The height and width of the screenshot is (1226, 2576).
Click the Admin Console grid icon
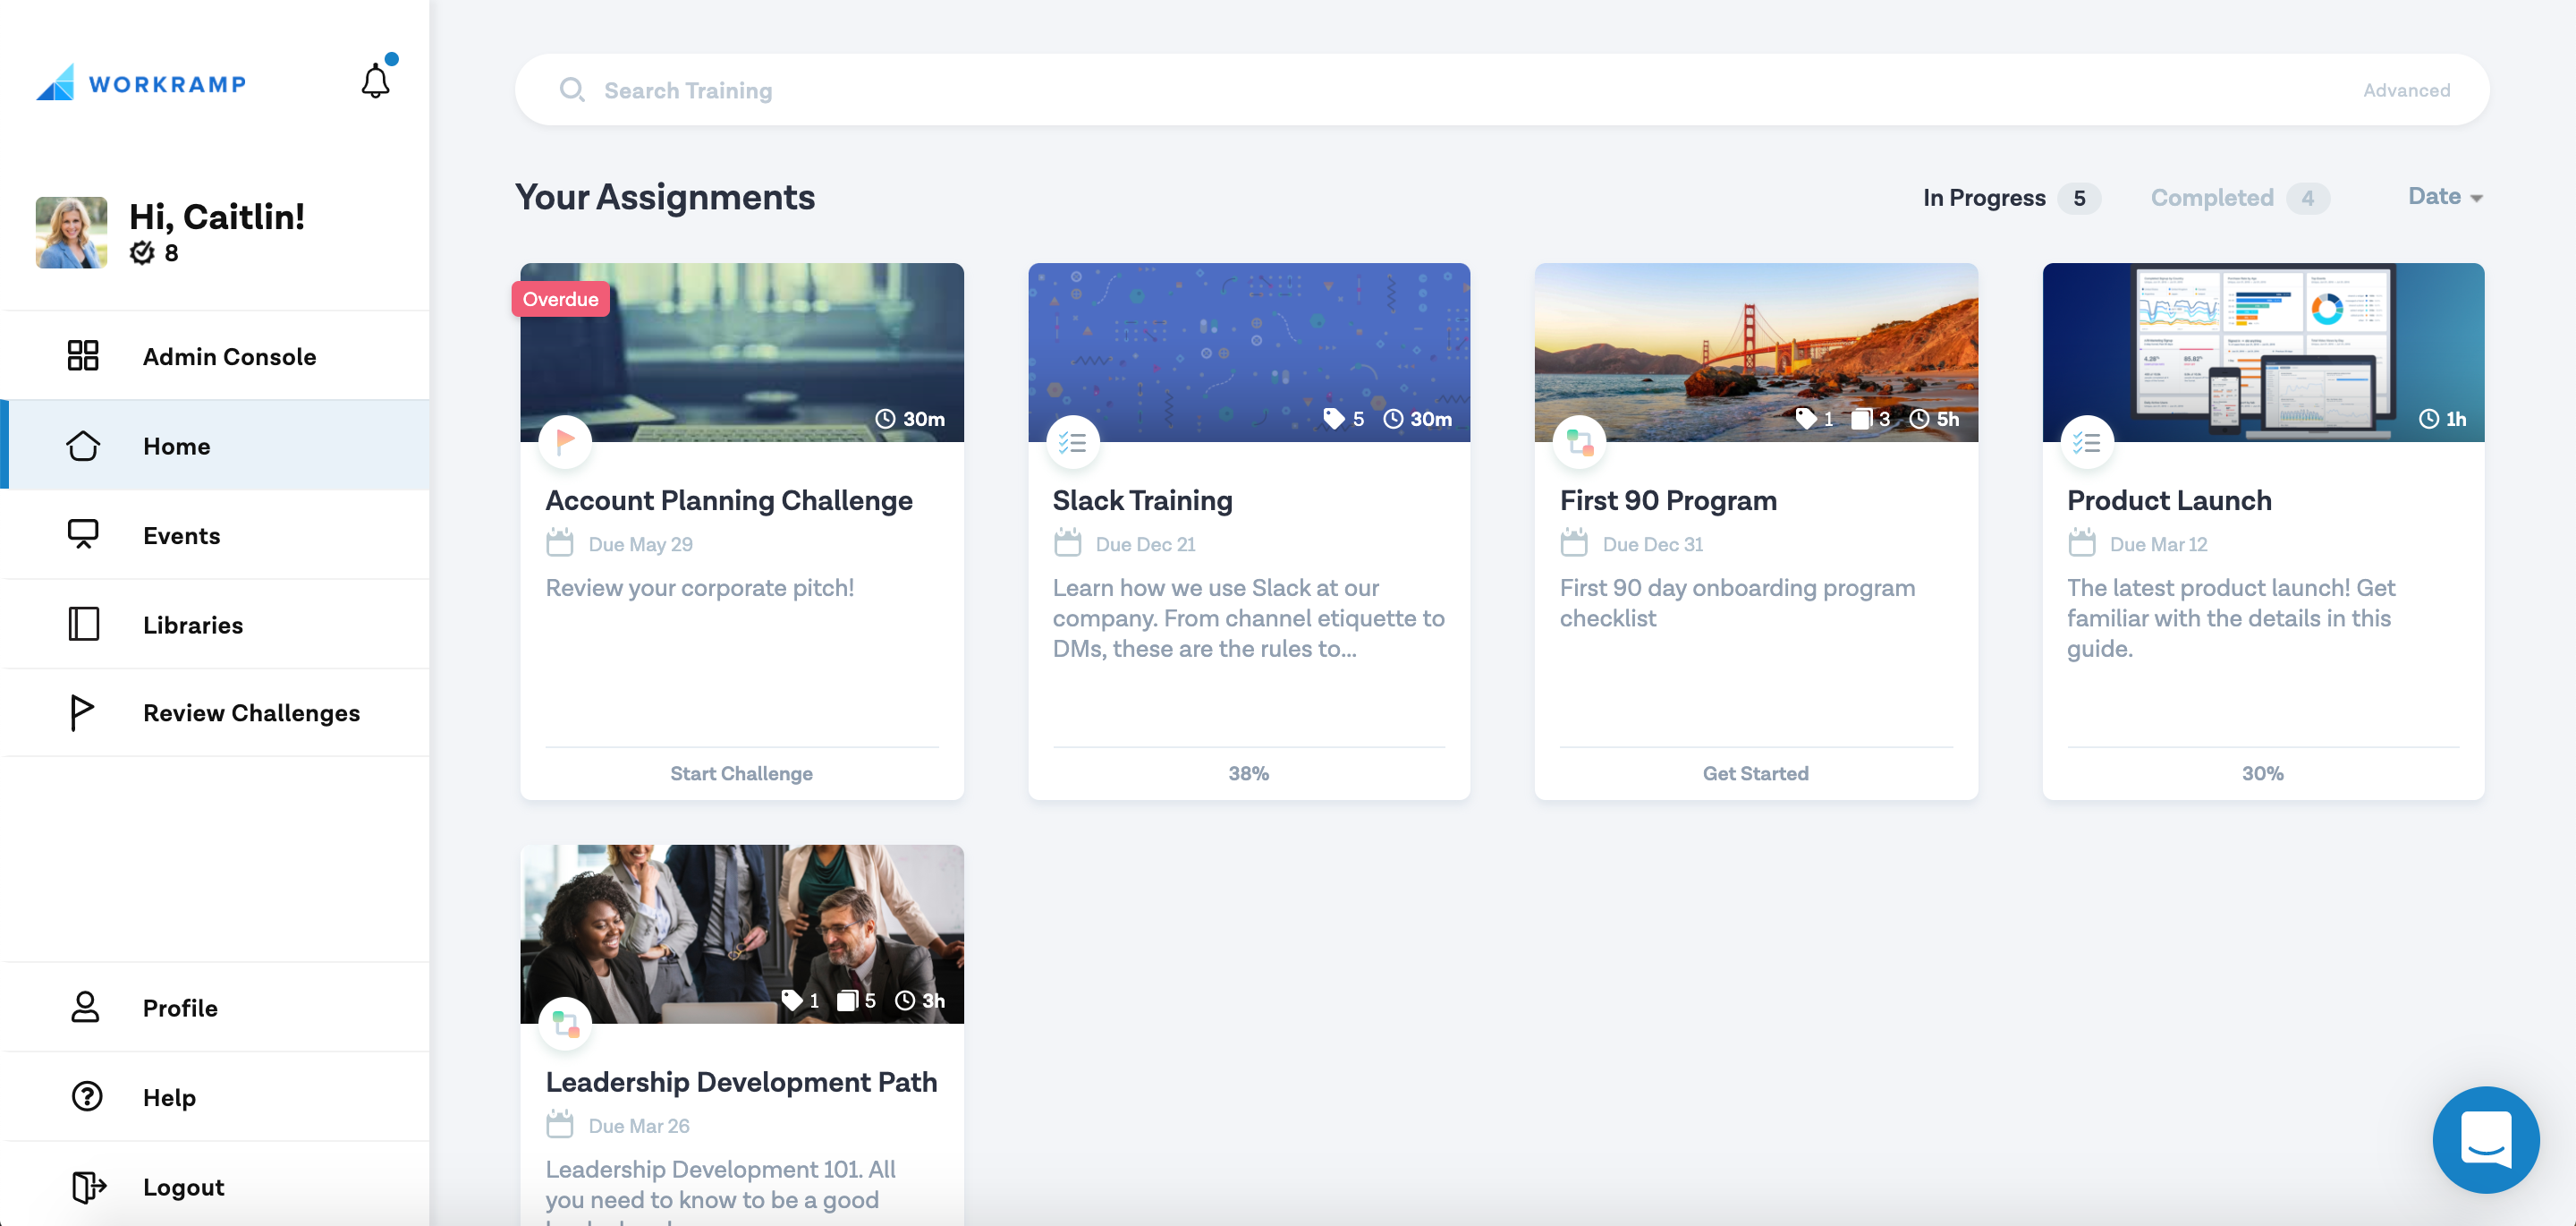83,355
